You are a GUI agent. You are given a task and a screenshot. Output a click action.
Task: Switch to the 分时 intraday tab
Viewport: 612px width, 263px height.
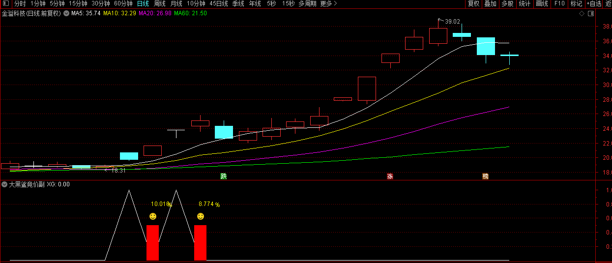(x=20, y=4)
